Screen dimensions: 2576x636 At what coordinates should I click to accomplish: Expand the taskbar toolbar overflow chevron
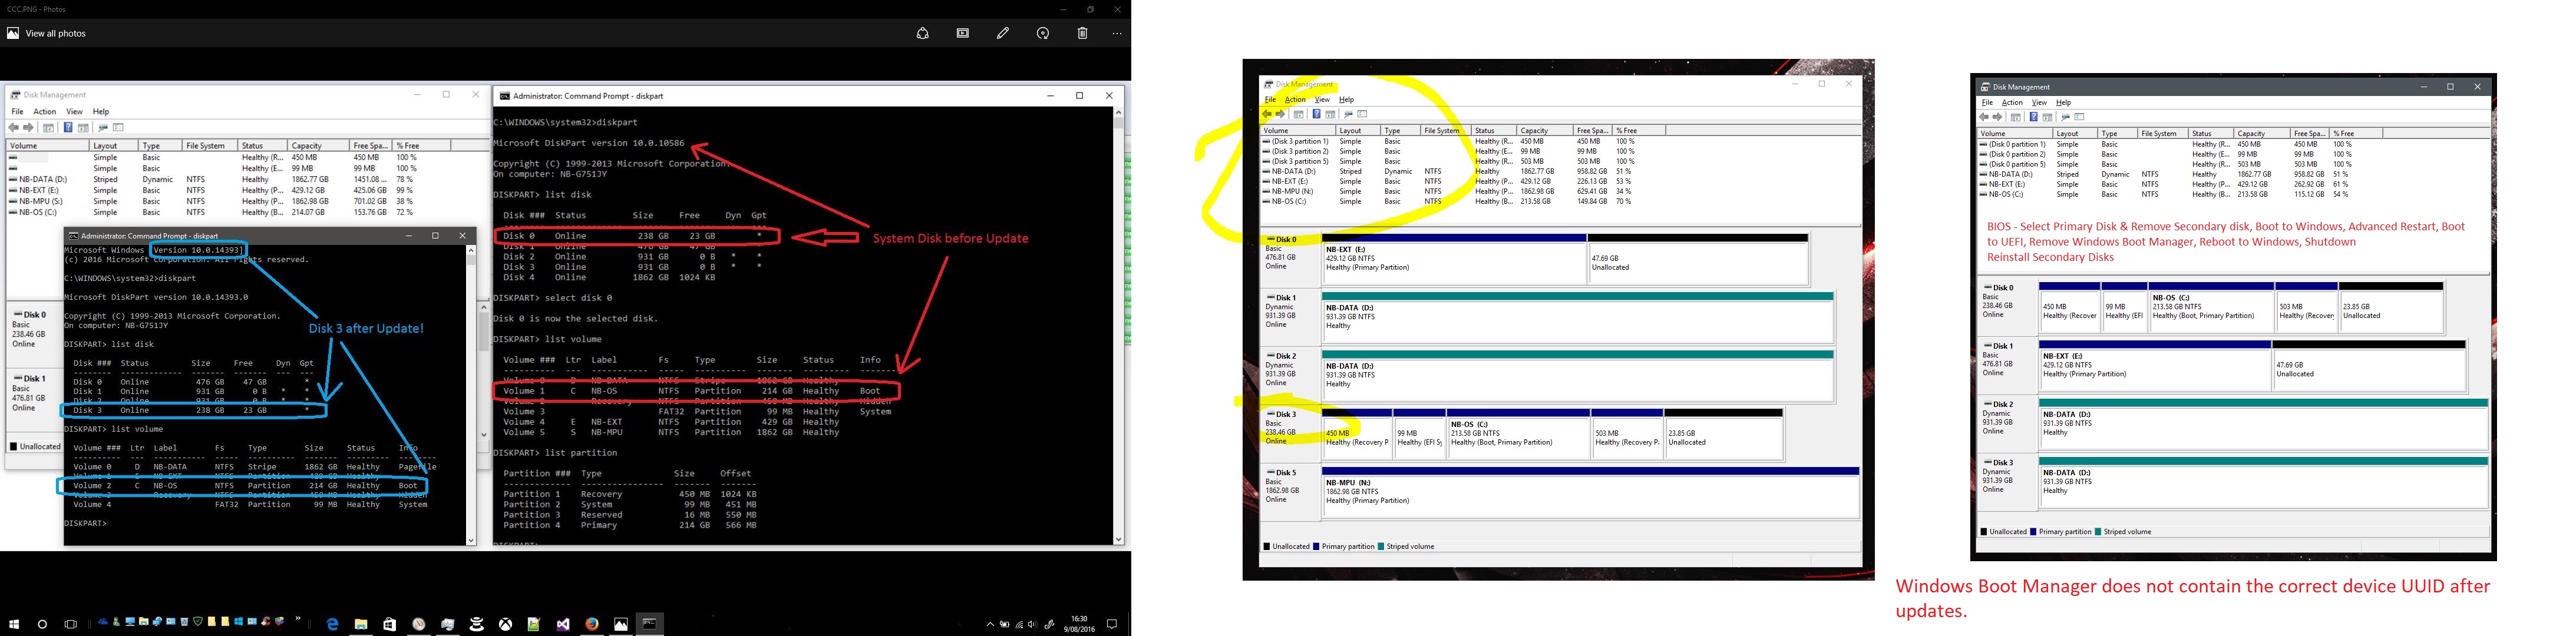pyautogui.click(x=298, y=620)
